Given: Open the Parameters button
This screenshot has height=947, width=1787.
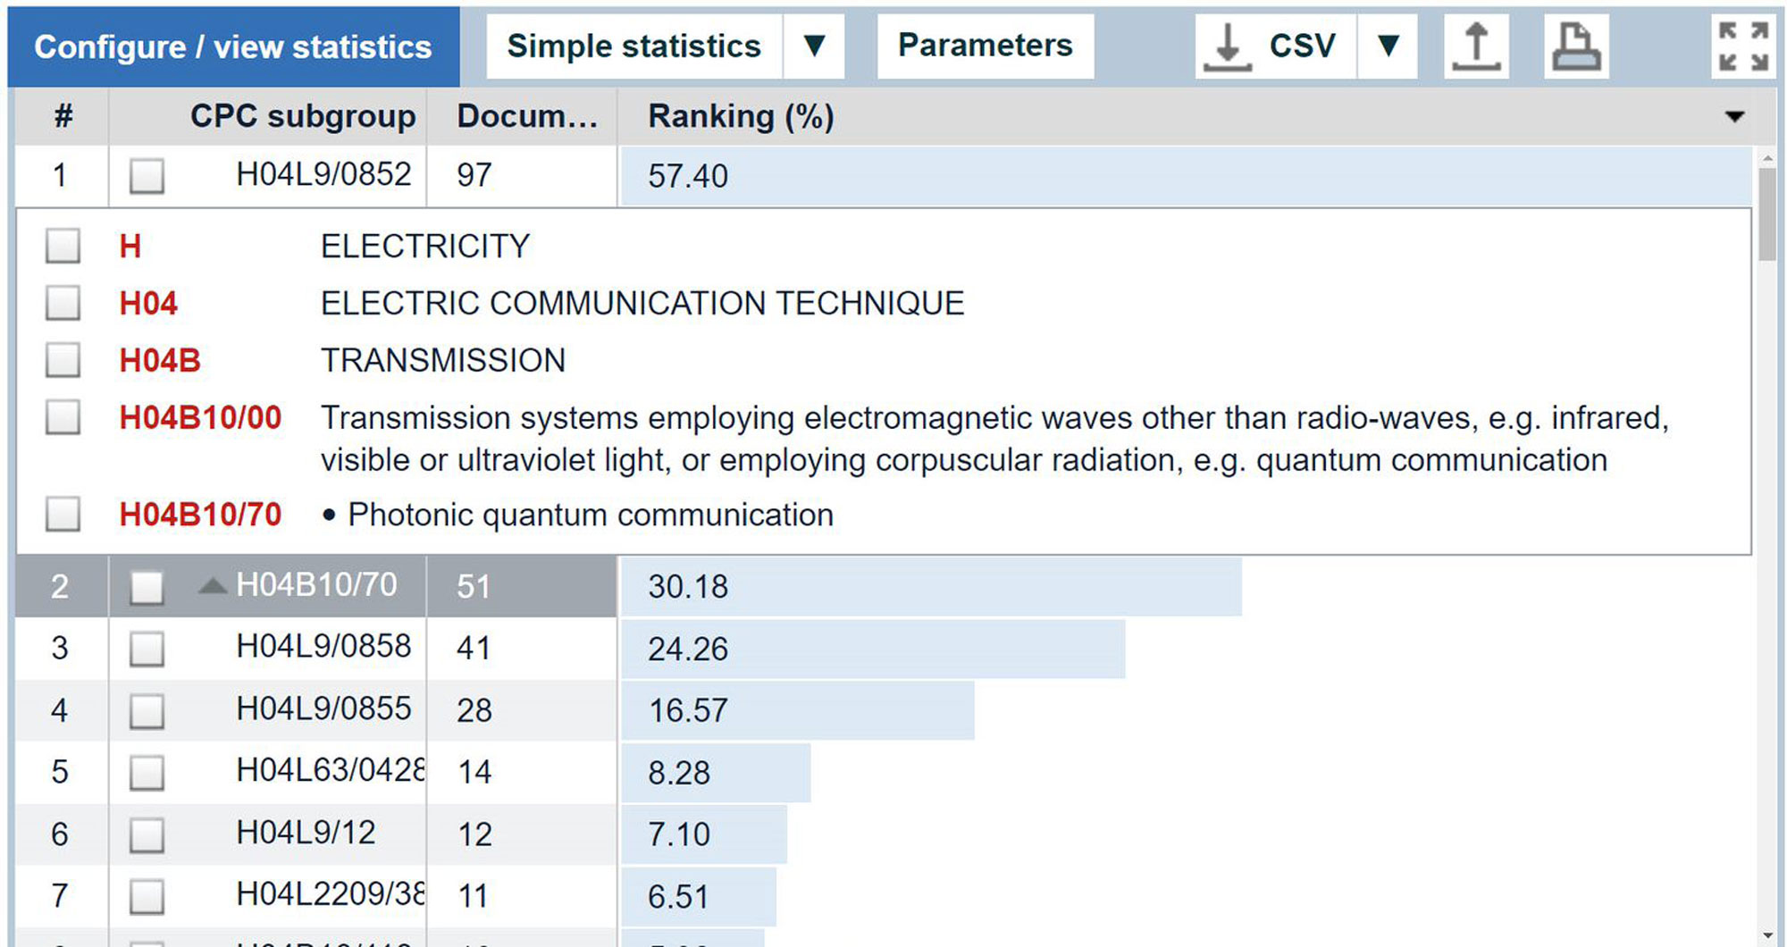Looking at the screenshot, I should coord(985,46).
